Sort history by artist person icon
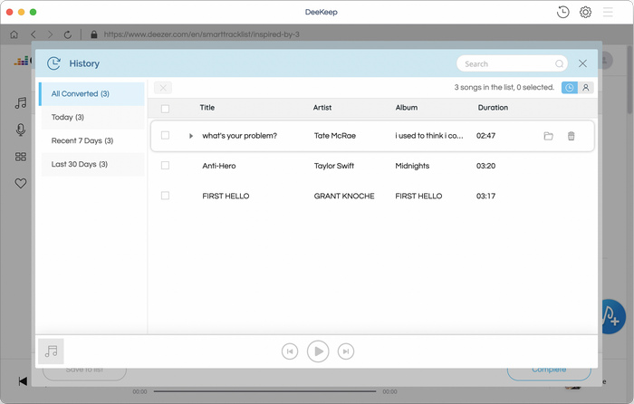 tap(585, 87)
